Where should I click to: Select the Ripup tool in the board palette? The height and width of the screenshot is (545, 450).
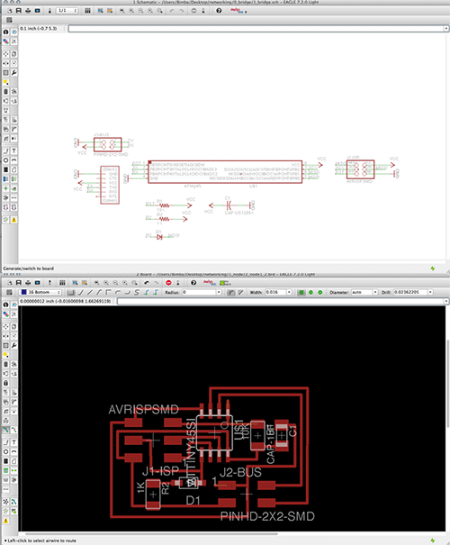click(x=13, y=430)
